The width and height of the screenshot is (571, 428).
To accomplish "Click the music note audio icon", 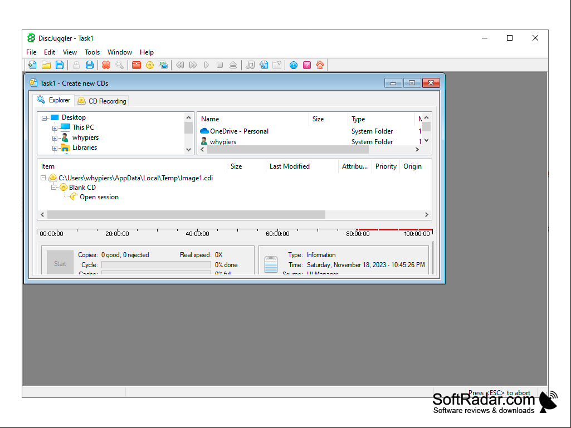I will coord(250,65).
